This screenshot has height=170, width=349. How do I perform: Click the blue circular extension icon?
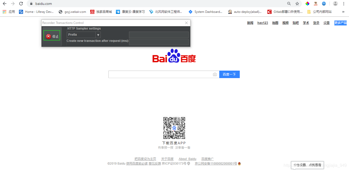[x=324, y=4]
